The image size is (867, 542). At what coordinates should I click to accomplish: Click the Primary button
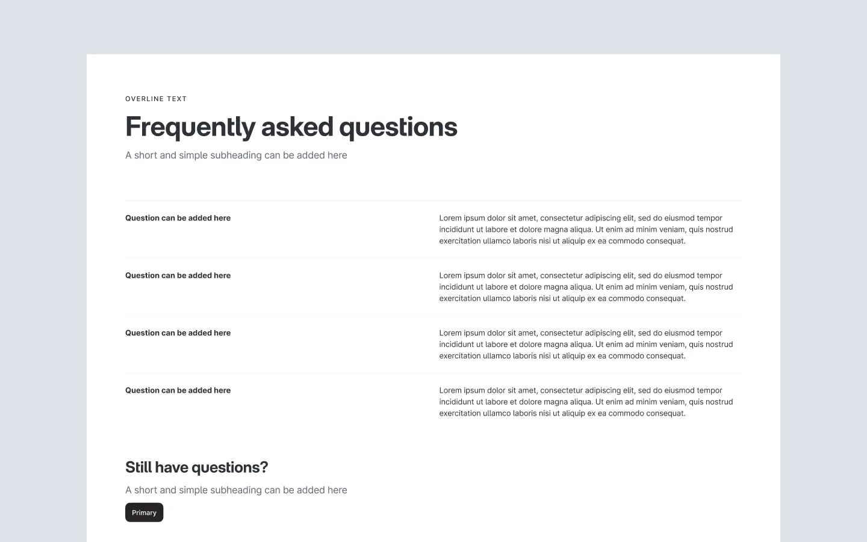coord(144,512)
